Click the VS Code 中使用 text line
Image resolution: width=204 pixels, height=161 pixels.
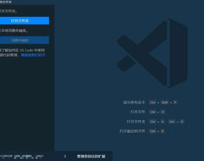(22, 50)
